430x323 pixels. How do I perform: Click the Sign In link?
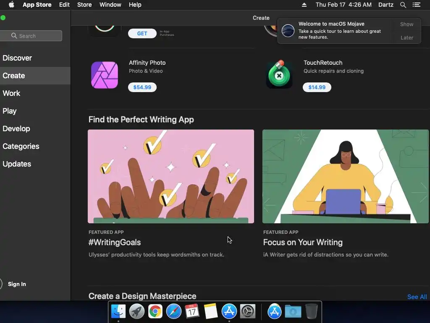[17, 284]
